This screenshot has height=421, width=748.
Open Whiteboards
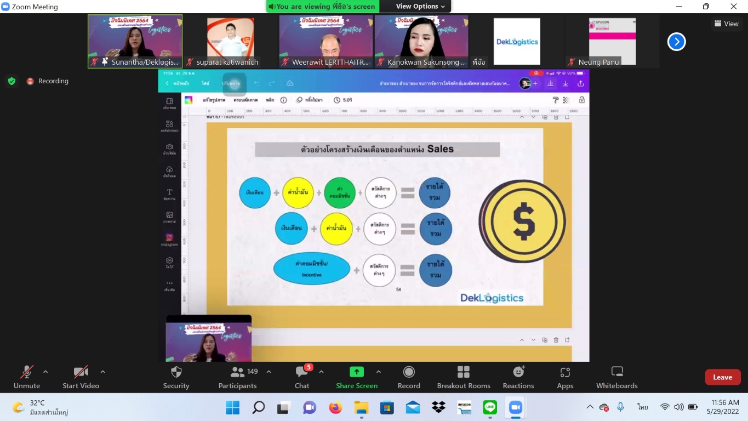[617, 377]
